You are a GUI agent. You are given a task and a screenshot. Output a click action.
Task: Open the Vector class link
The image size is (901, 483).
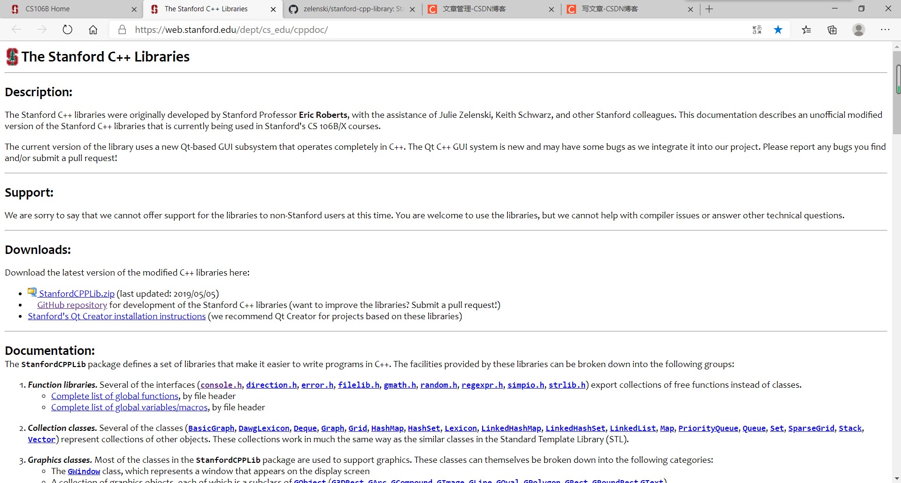41,439
